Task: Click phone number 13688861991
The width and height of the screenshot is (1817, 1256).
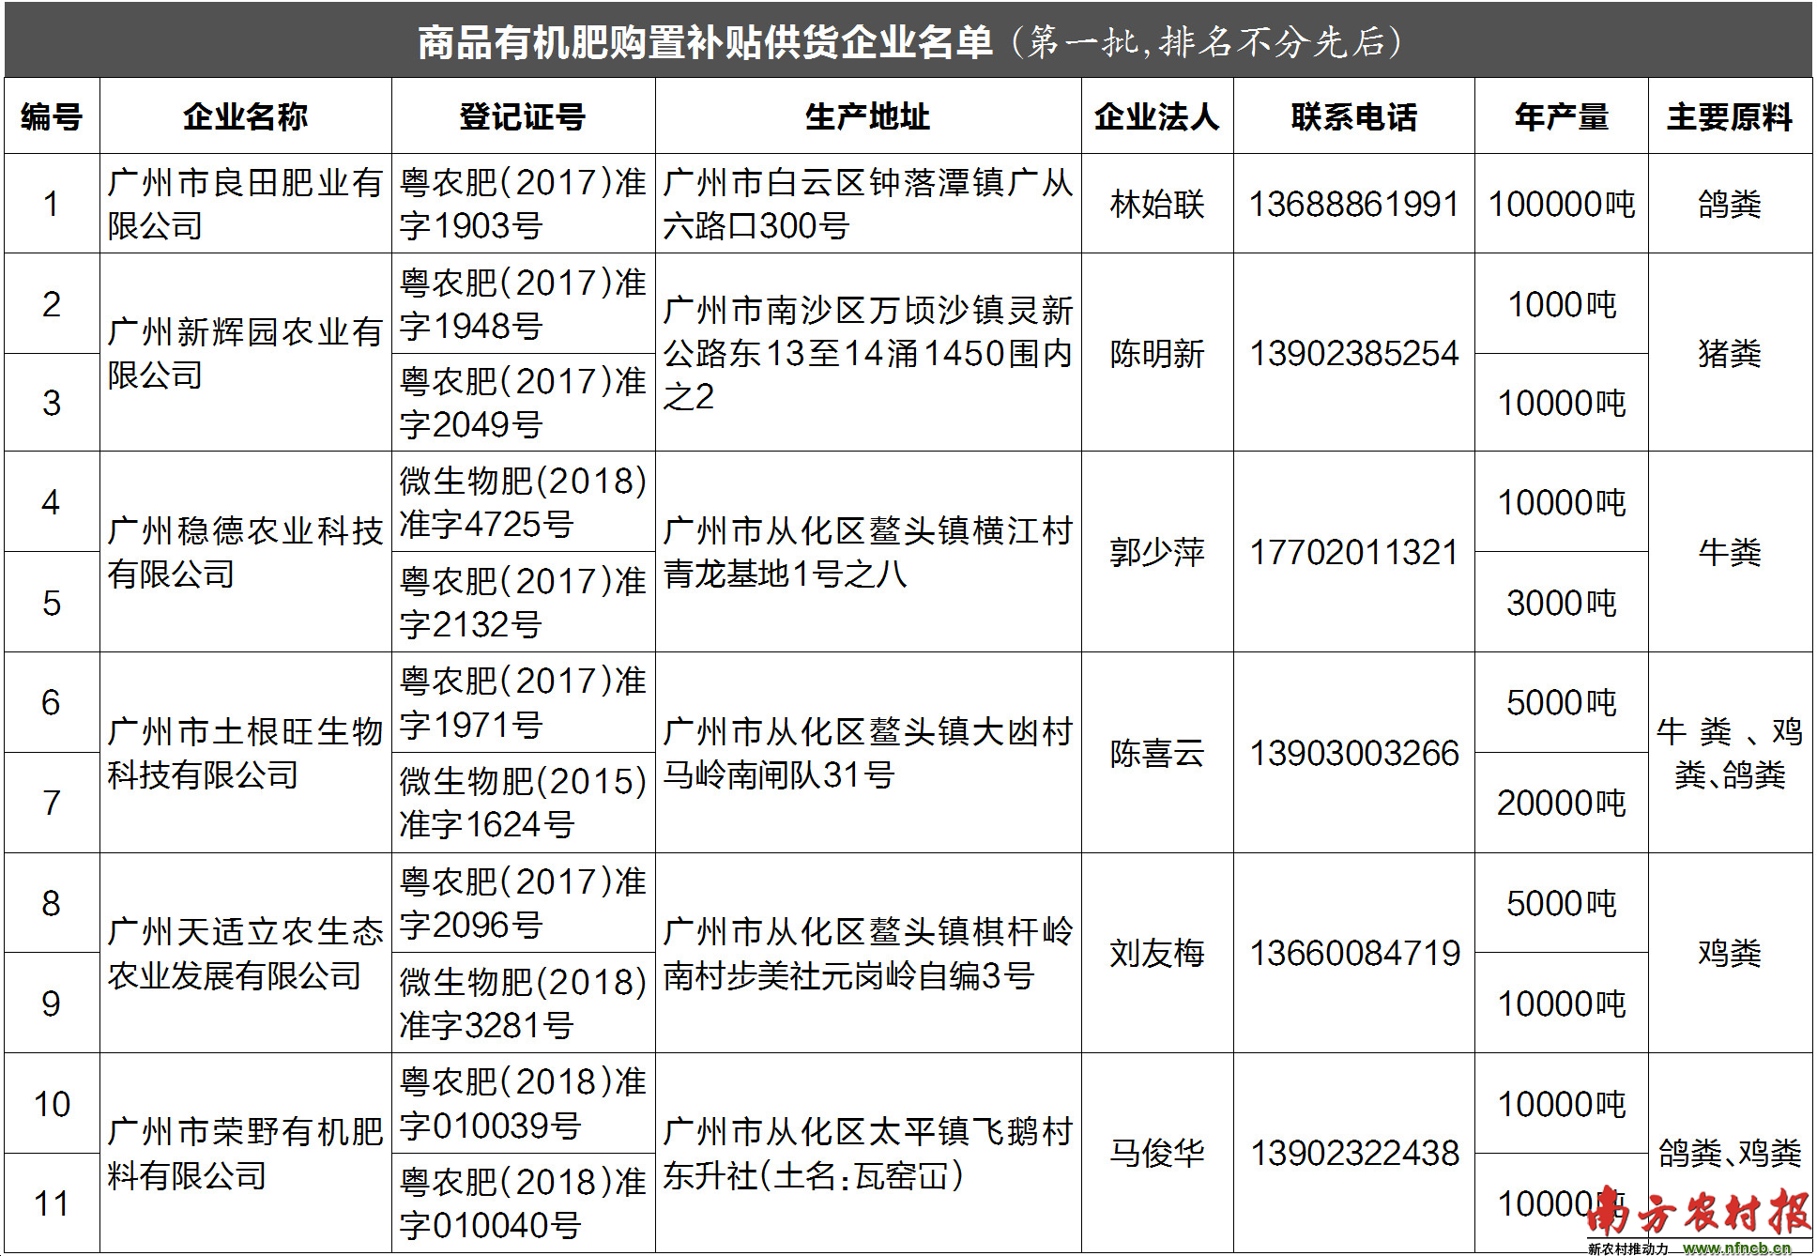Action: click(1354, 204)
